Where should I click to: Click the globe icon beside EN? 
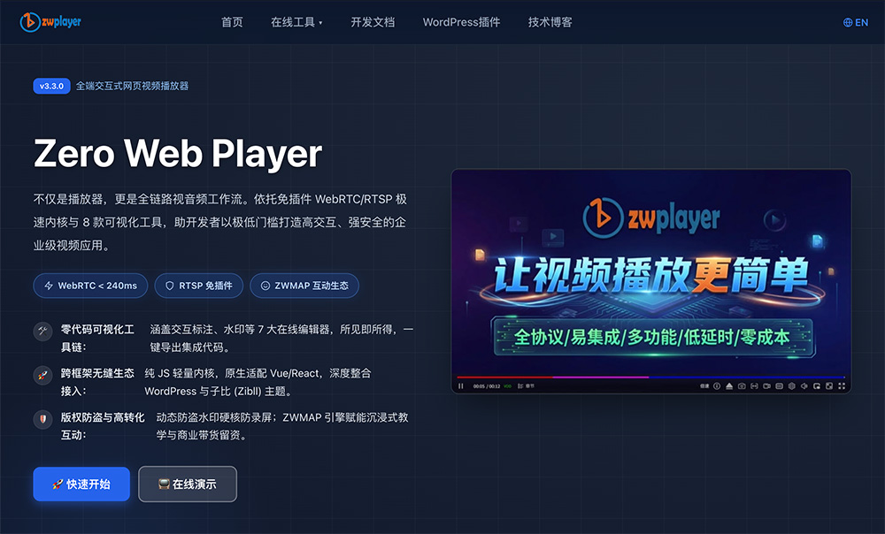pos(848,23)
